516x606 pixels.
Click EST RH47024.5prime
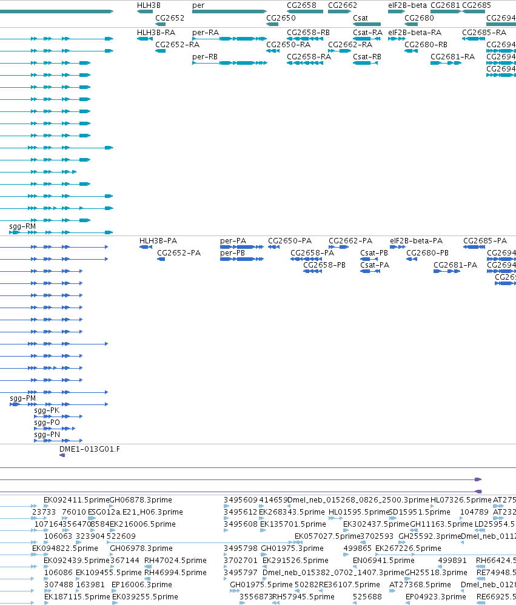tap(175, 561)
